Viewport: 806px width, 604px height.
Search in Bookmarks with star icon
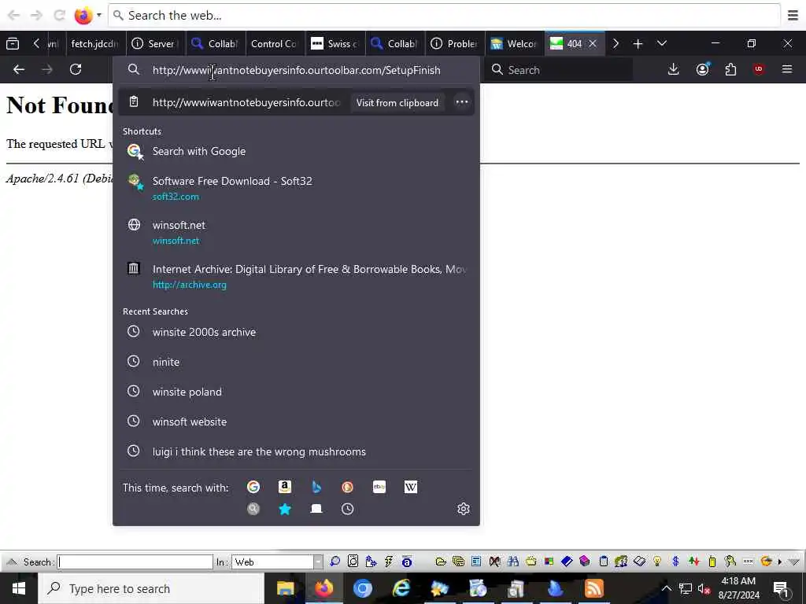[x=285, y=509]
